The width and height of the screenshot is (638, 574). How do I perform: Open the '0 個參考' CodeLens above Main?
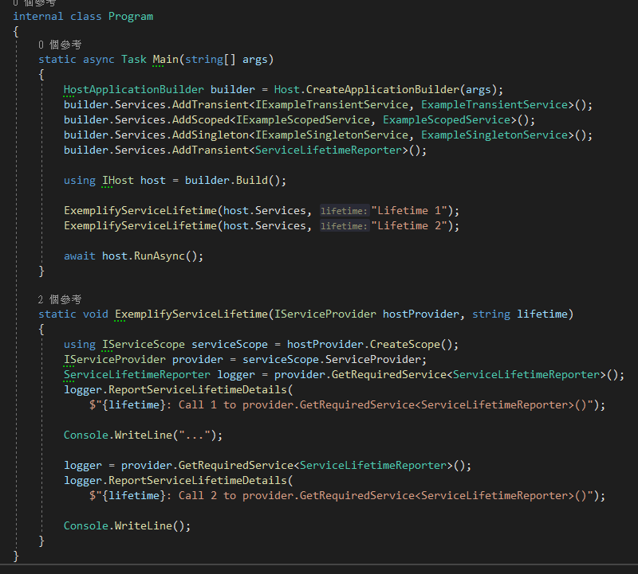pyautogui.click(x=60, y=45)
